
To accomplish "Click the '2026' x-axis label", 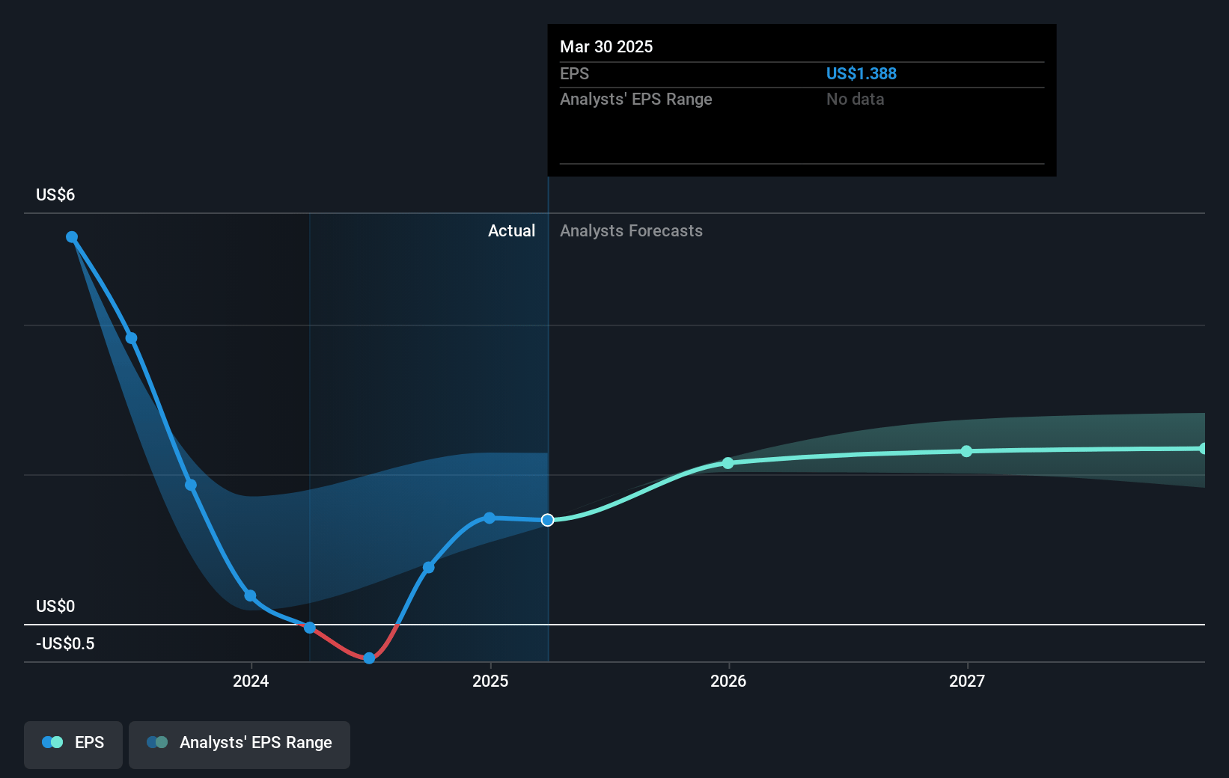I will (x=728, y=681).
